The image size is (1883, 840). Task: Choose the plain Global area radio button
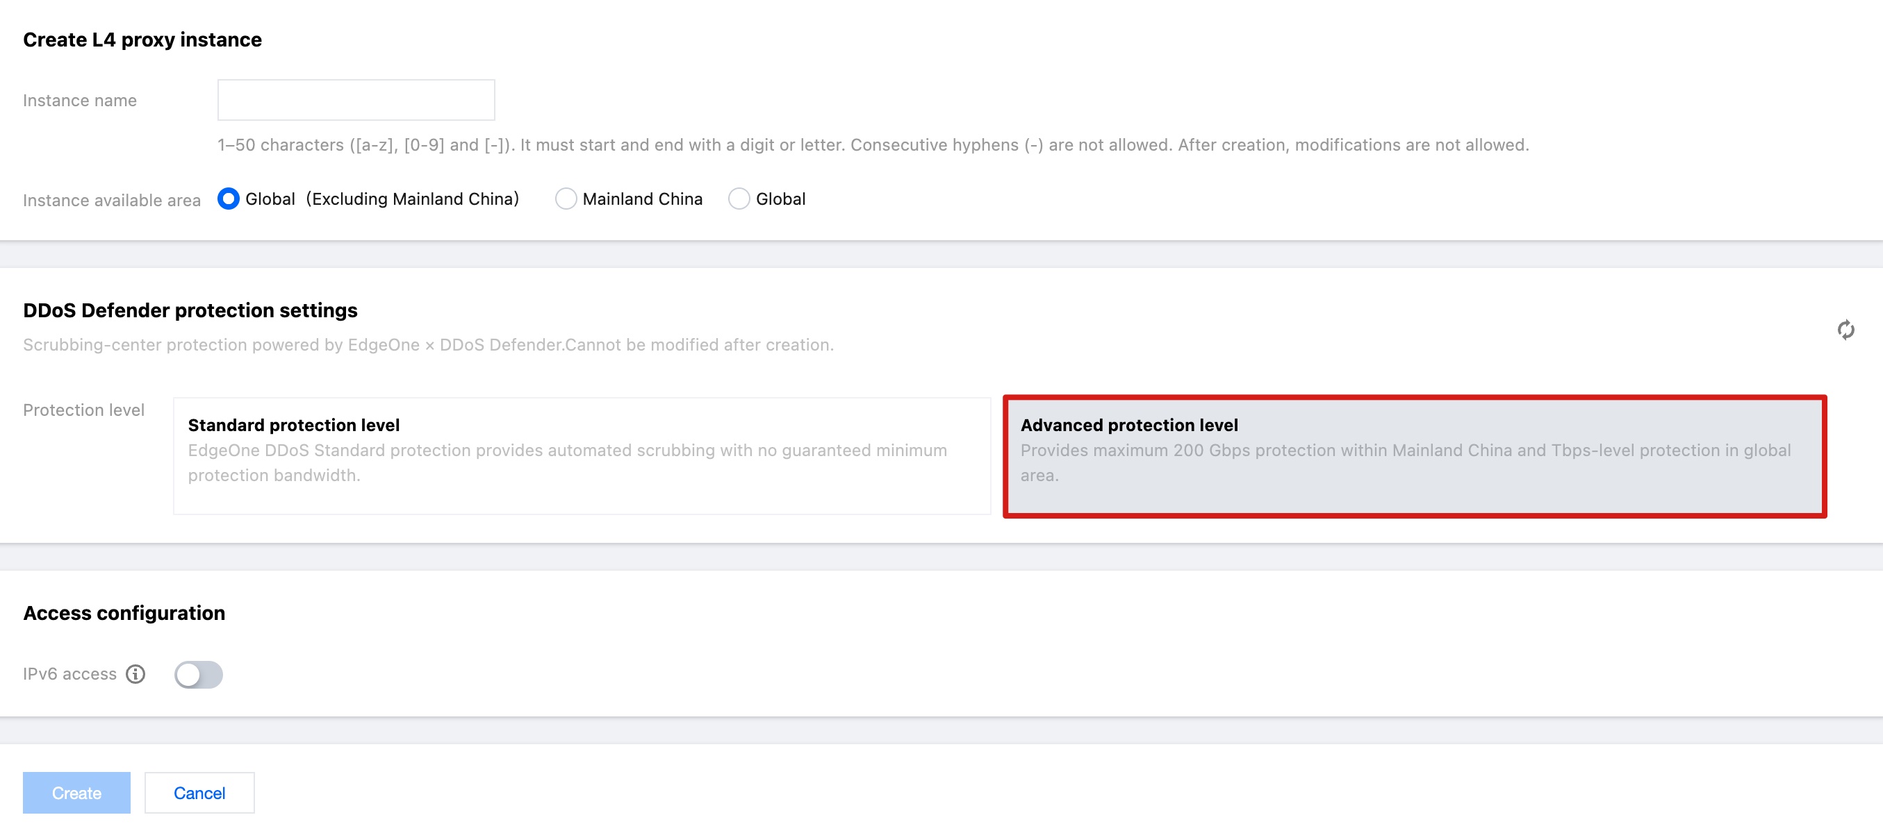coord(739,199)
